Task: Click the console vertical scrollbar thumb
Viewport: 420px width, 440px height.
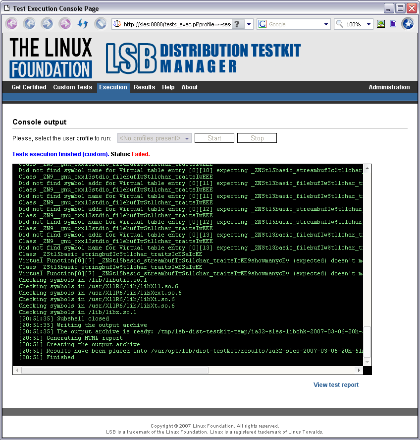Action: [x=367, y=342]
